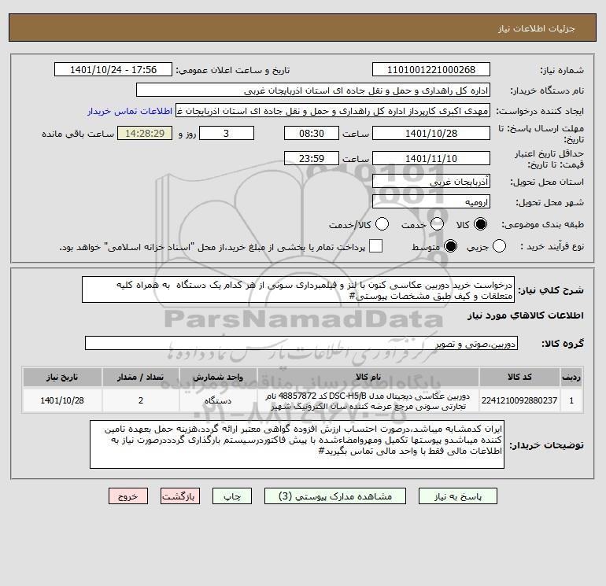
Task: Click the خروج exit button
Action: point(128,496)
